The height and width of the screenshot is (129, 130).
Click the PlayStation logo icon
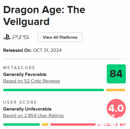(7, 37)
